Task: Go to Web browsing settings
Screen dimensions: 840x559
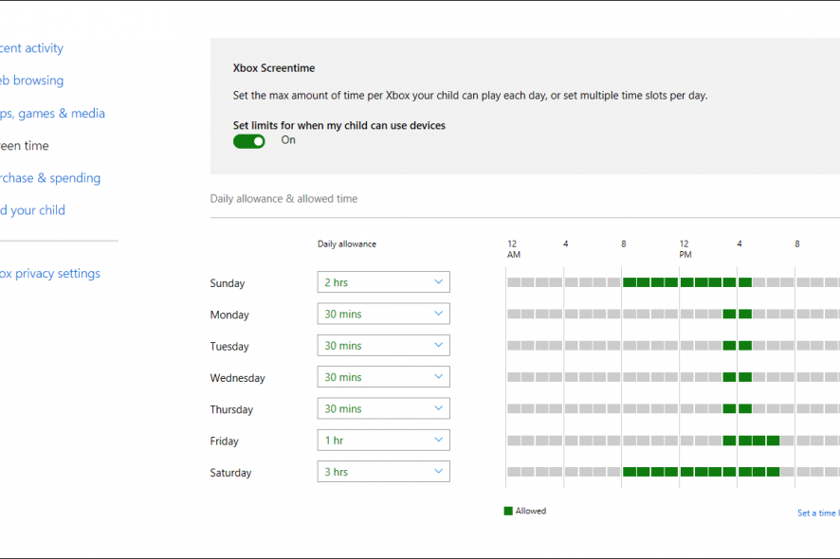Action: coord(31,81)
